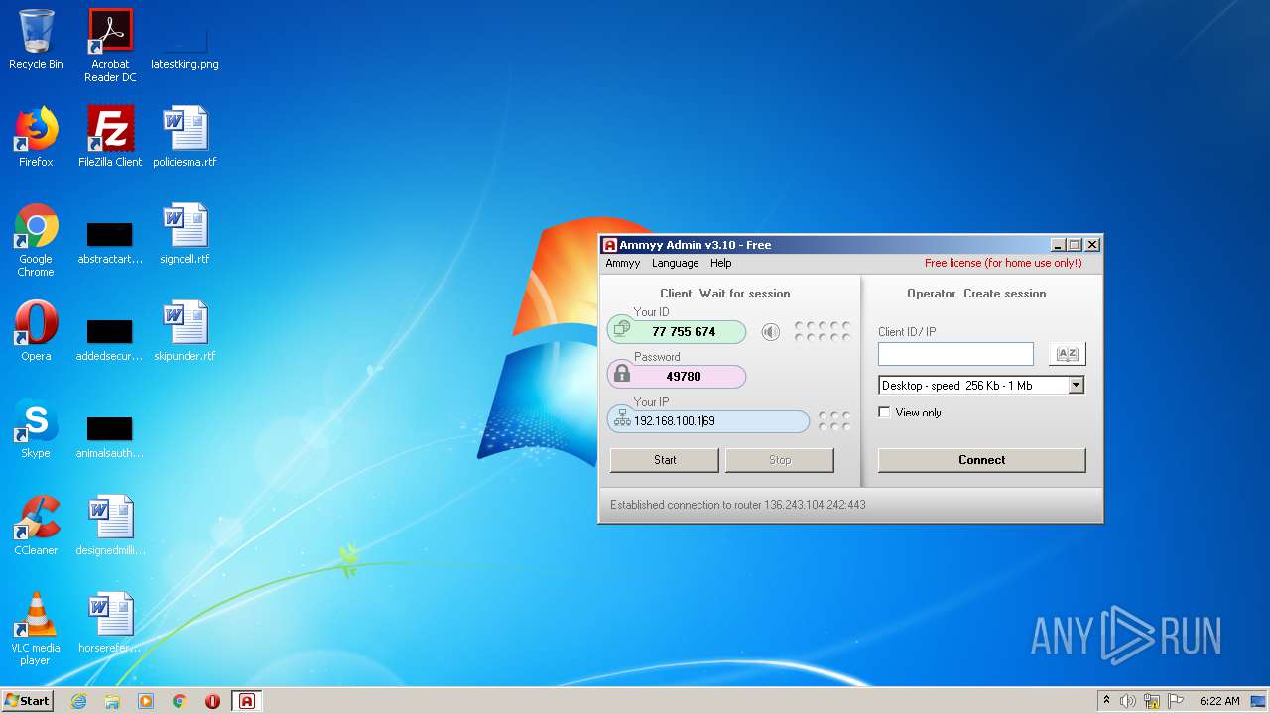Open the Language menu
The height and width of the screenshot is (714, 1270).
pos(675,263)
